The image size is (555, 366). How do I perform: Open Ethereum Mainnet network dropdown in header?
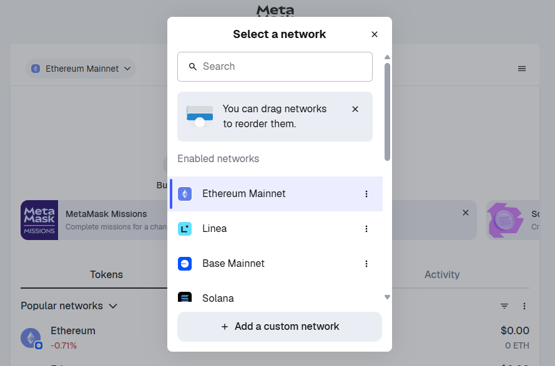tap(81, 69)
